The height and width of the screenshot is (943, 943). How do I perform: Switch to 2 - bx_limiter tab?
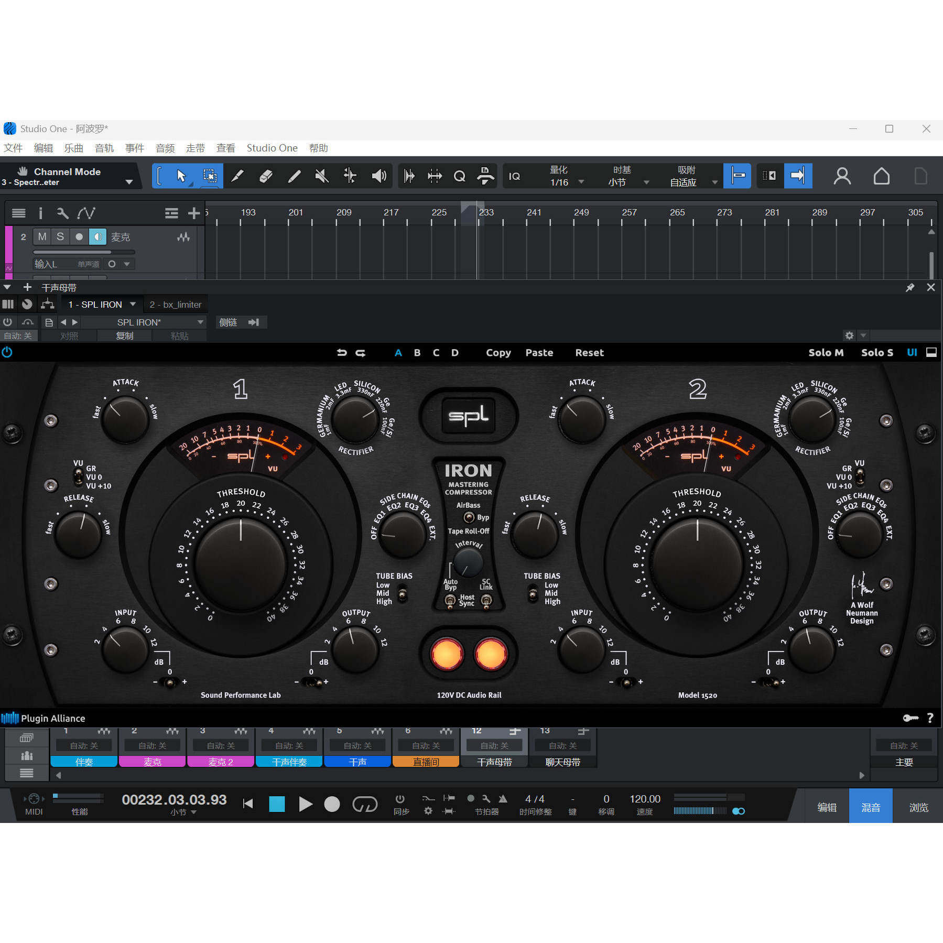[x=175, y=305]
